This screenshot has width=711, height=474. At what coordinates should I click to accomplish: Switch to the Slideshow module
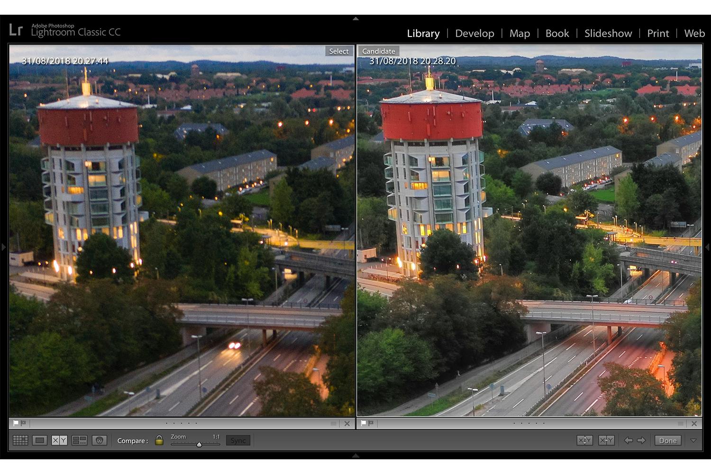(608, 33)
